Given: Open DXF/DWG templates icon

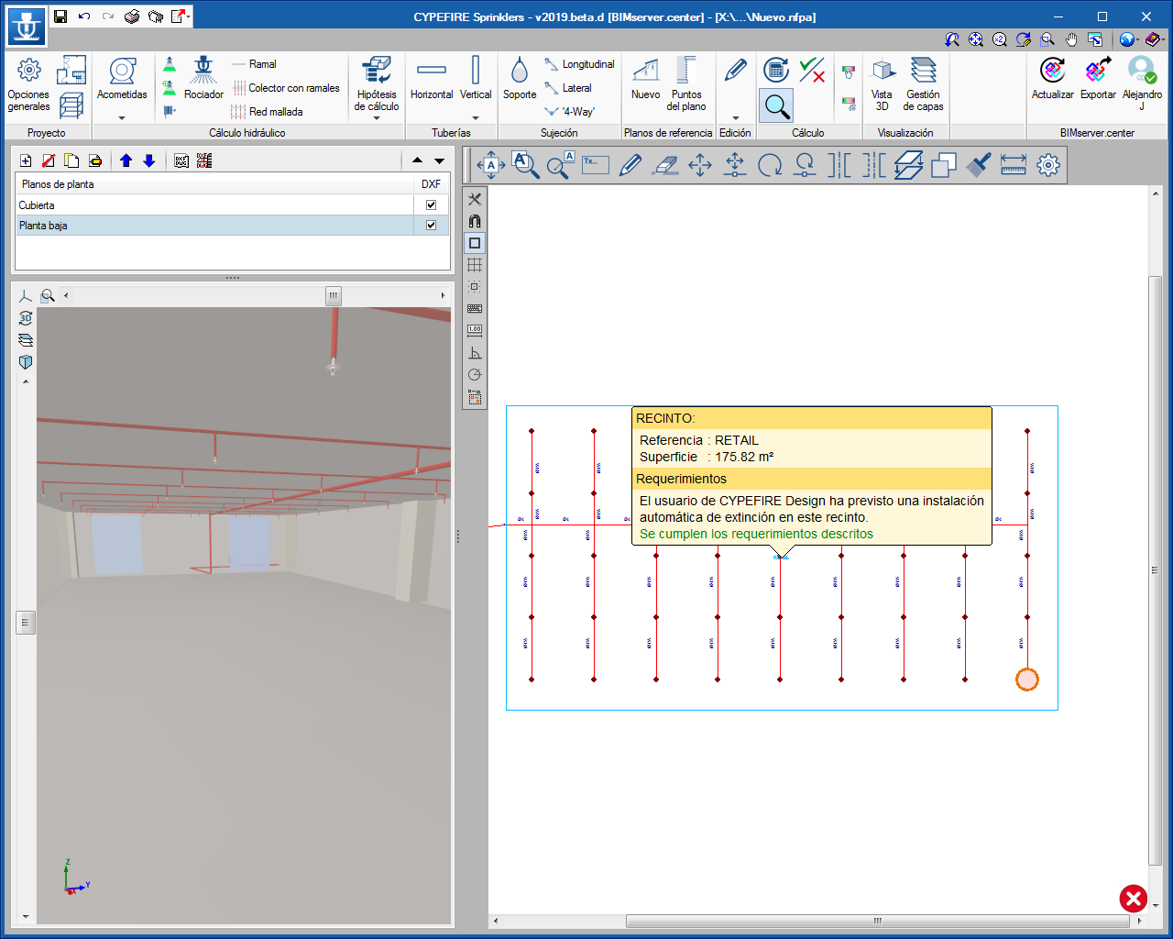Looking at the screenshot, I should click(181, 160).
